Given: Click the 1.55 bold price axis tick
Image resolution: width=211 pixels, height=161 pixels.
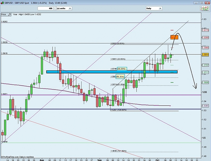Looking at the screenshot, I should [205, 92].
